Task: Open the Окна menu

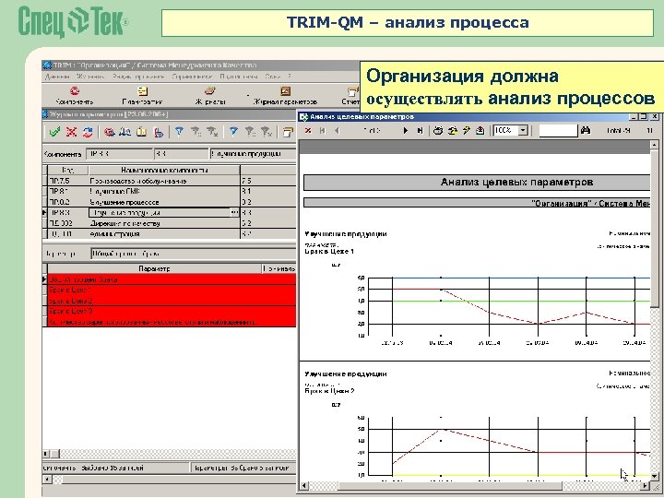Action: coord(272,77)
